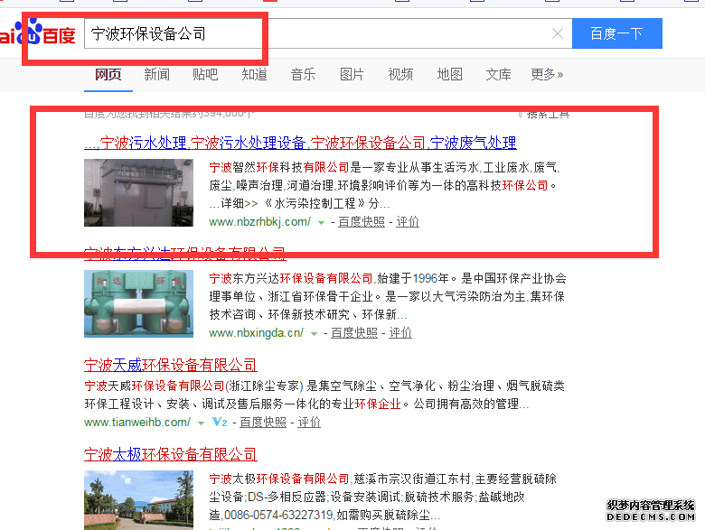Click 评价 for nbzrhbkj.com result

[408, 221]
